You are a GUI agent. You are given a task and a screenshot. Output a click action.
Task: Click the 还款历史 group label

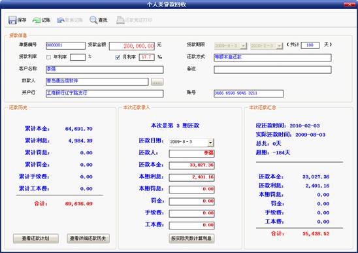coord(18,107)
